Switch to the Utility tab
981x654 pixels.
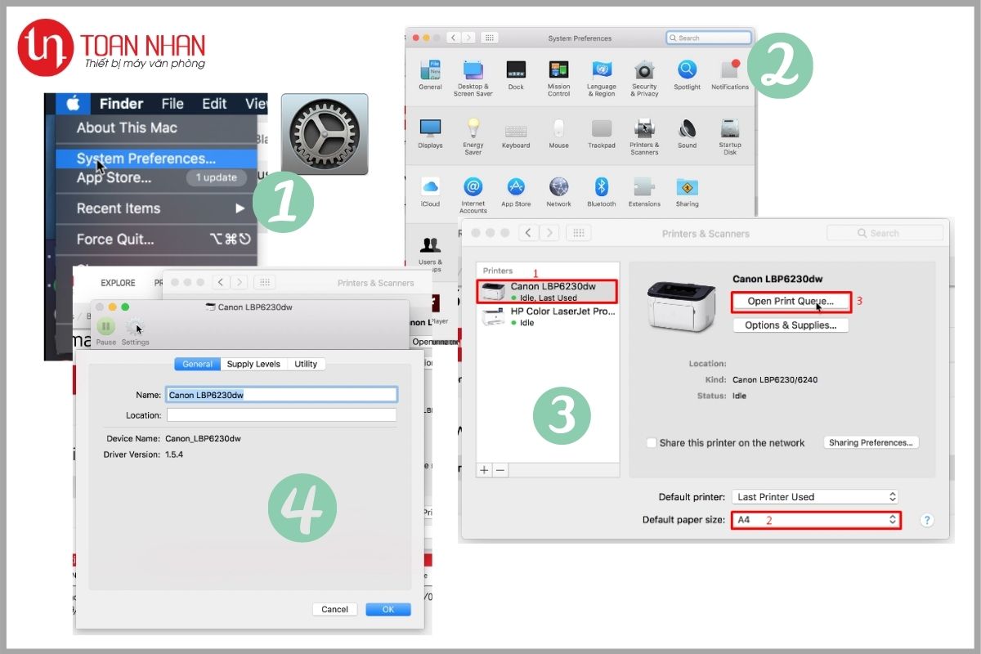(x=306, y=364)
